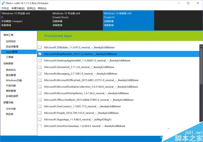This screenshot has height=142, width=203.
Task: Select the Microsoft.Messaging_2.7.1001.0 package name
Action: tap(81, 74)
